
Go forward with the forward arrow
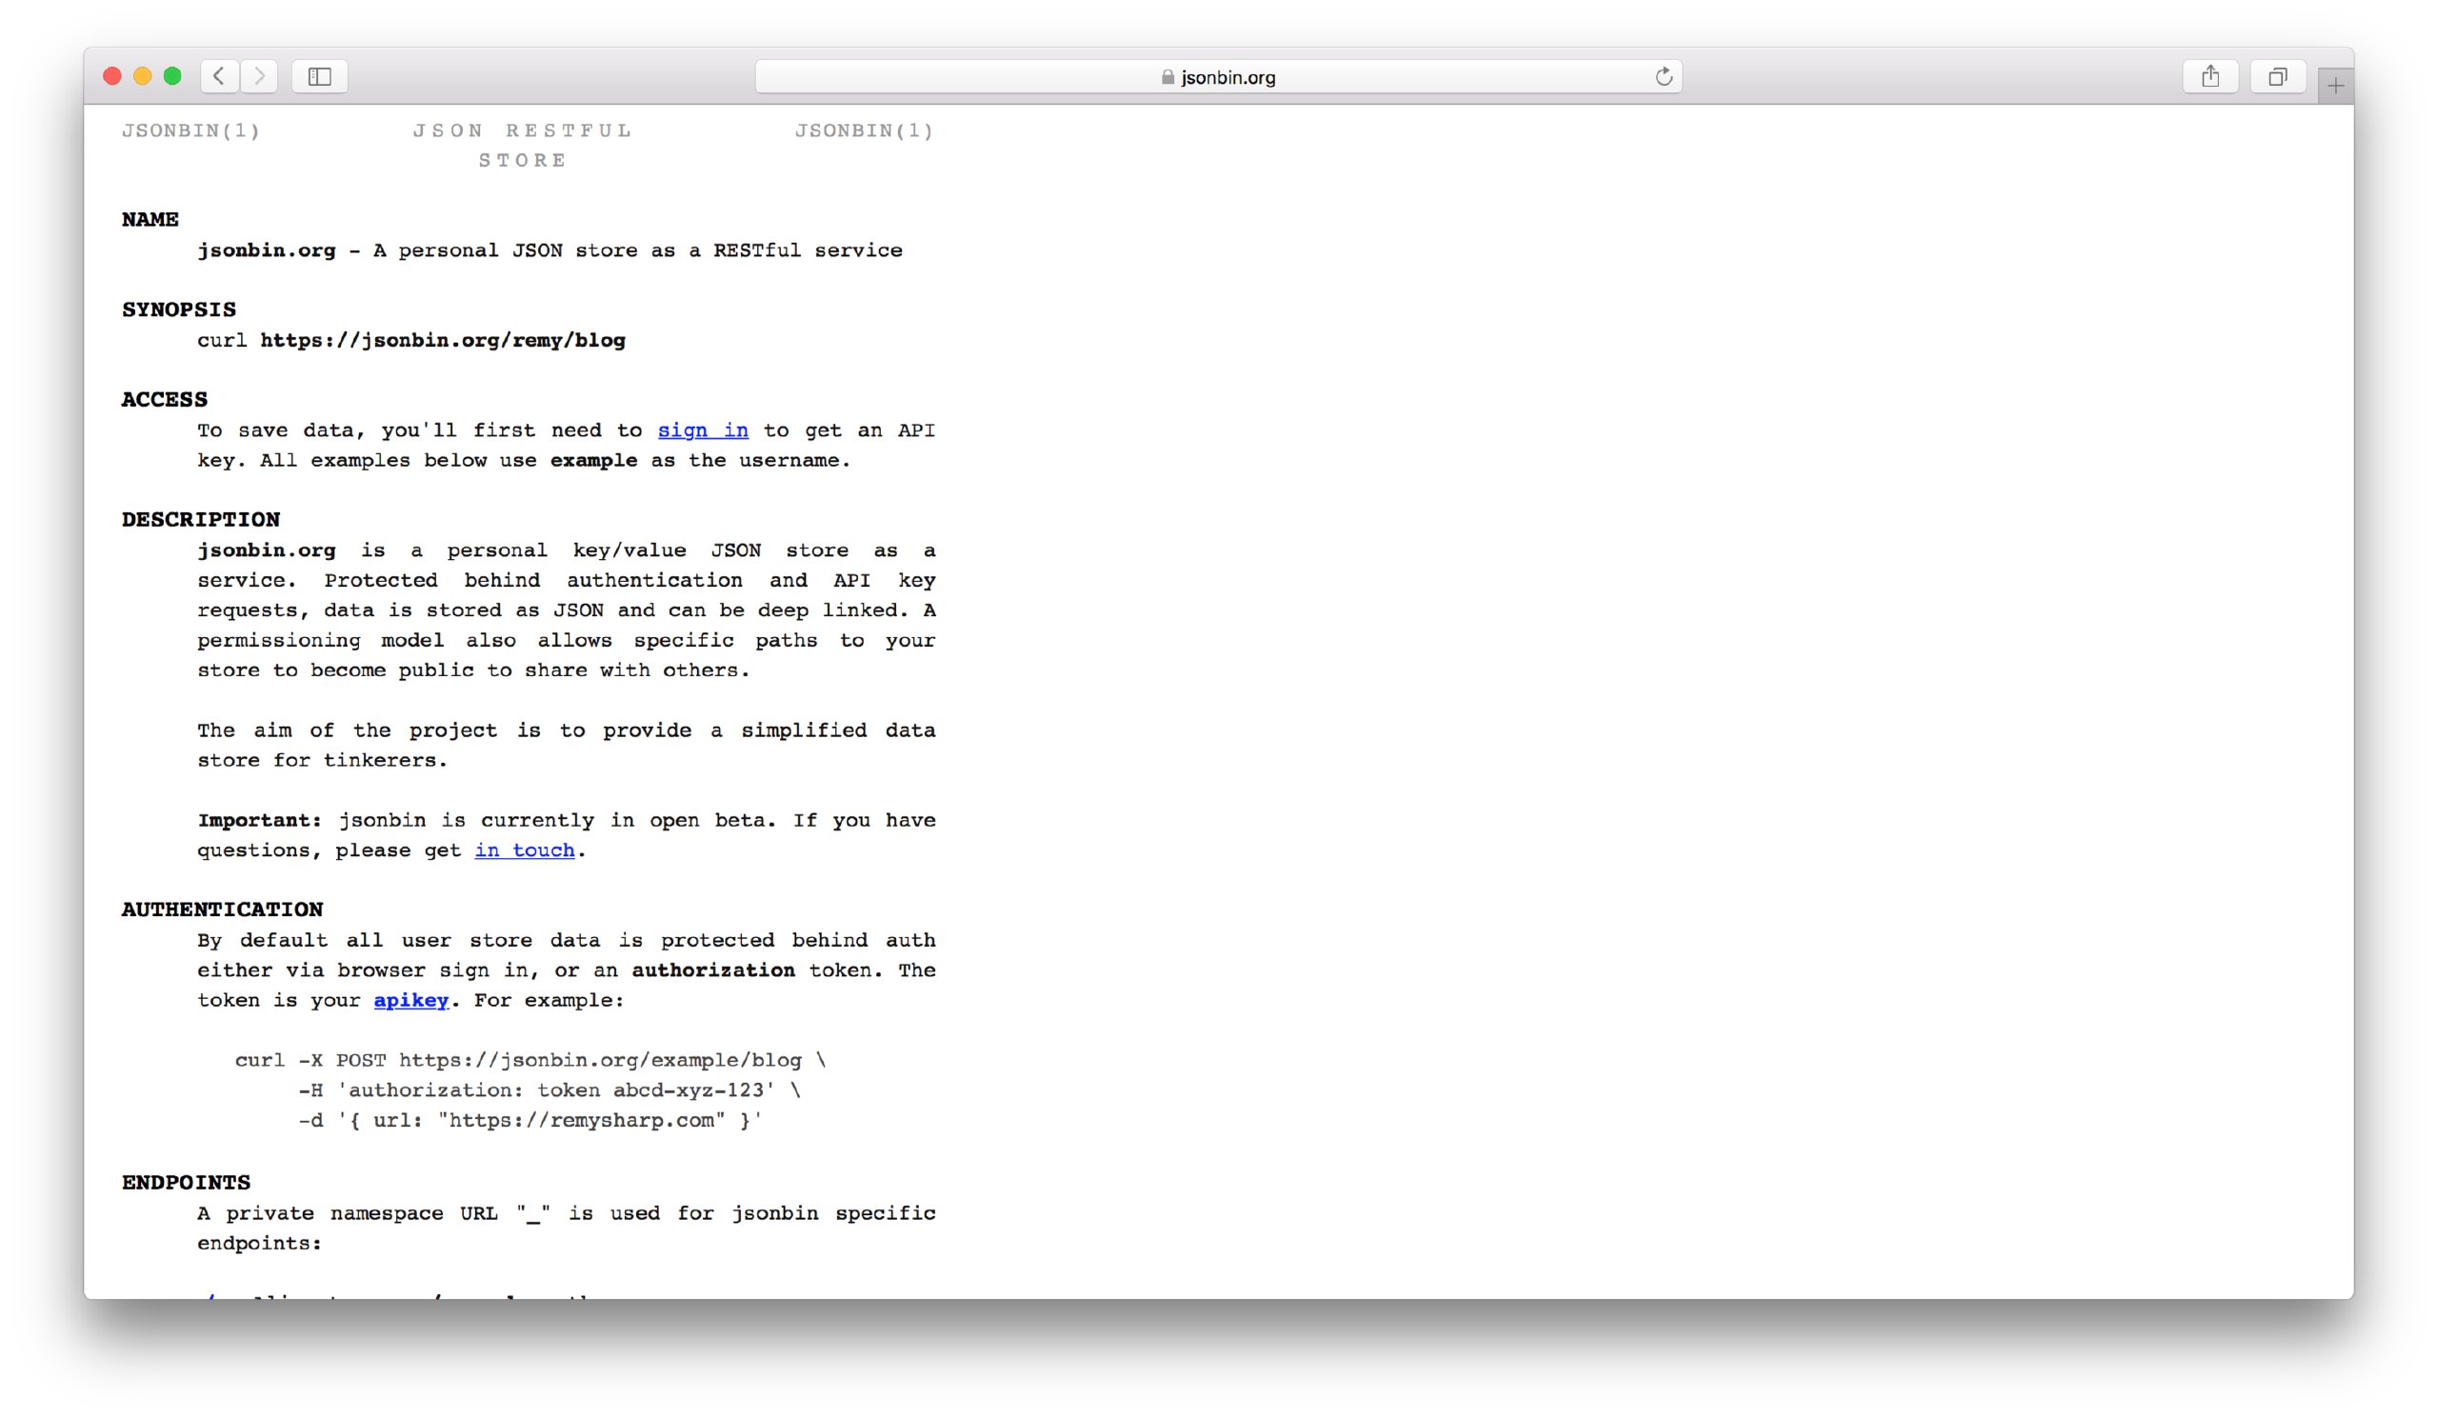pos(259,76)
